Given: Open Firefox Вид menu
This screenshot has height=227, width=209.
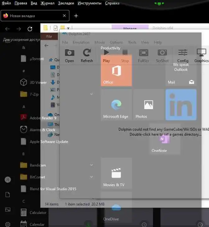Looking at the screenshot, I should click(x=34, y=3).
